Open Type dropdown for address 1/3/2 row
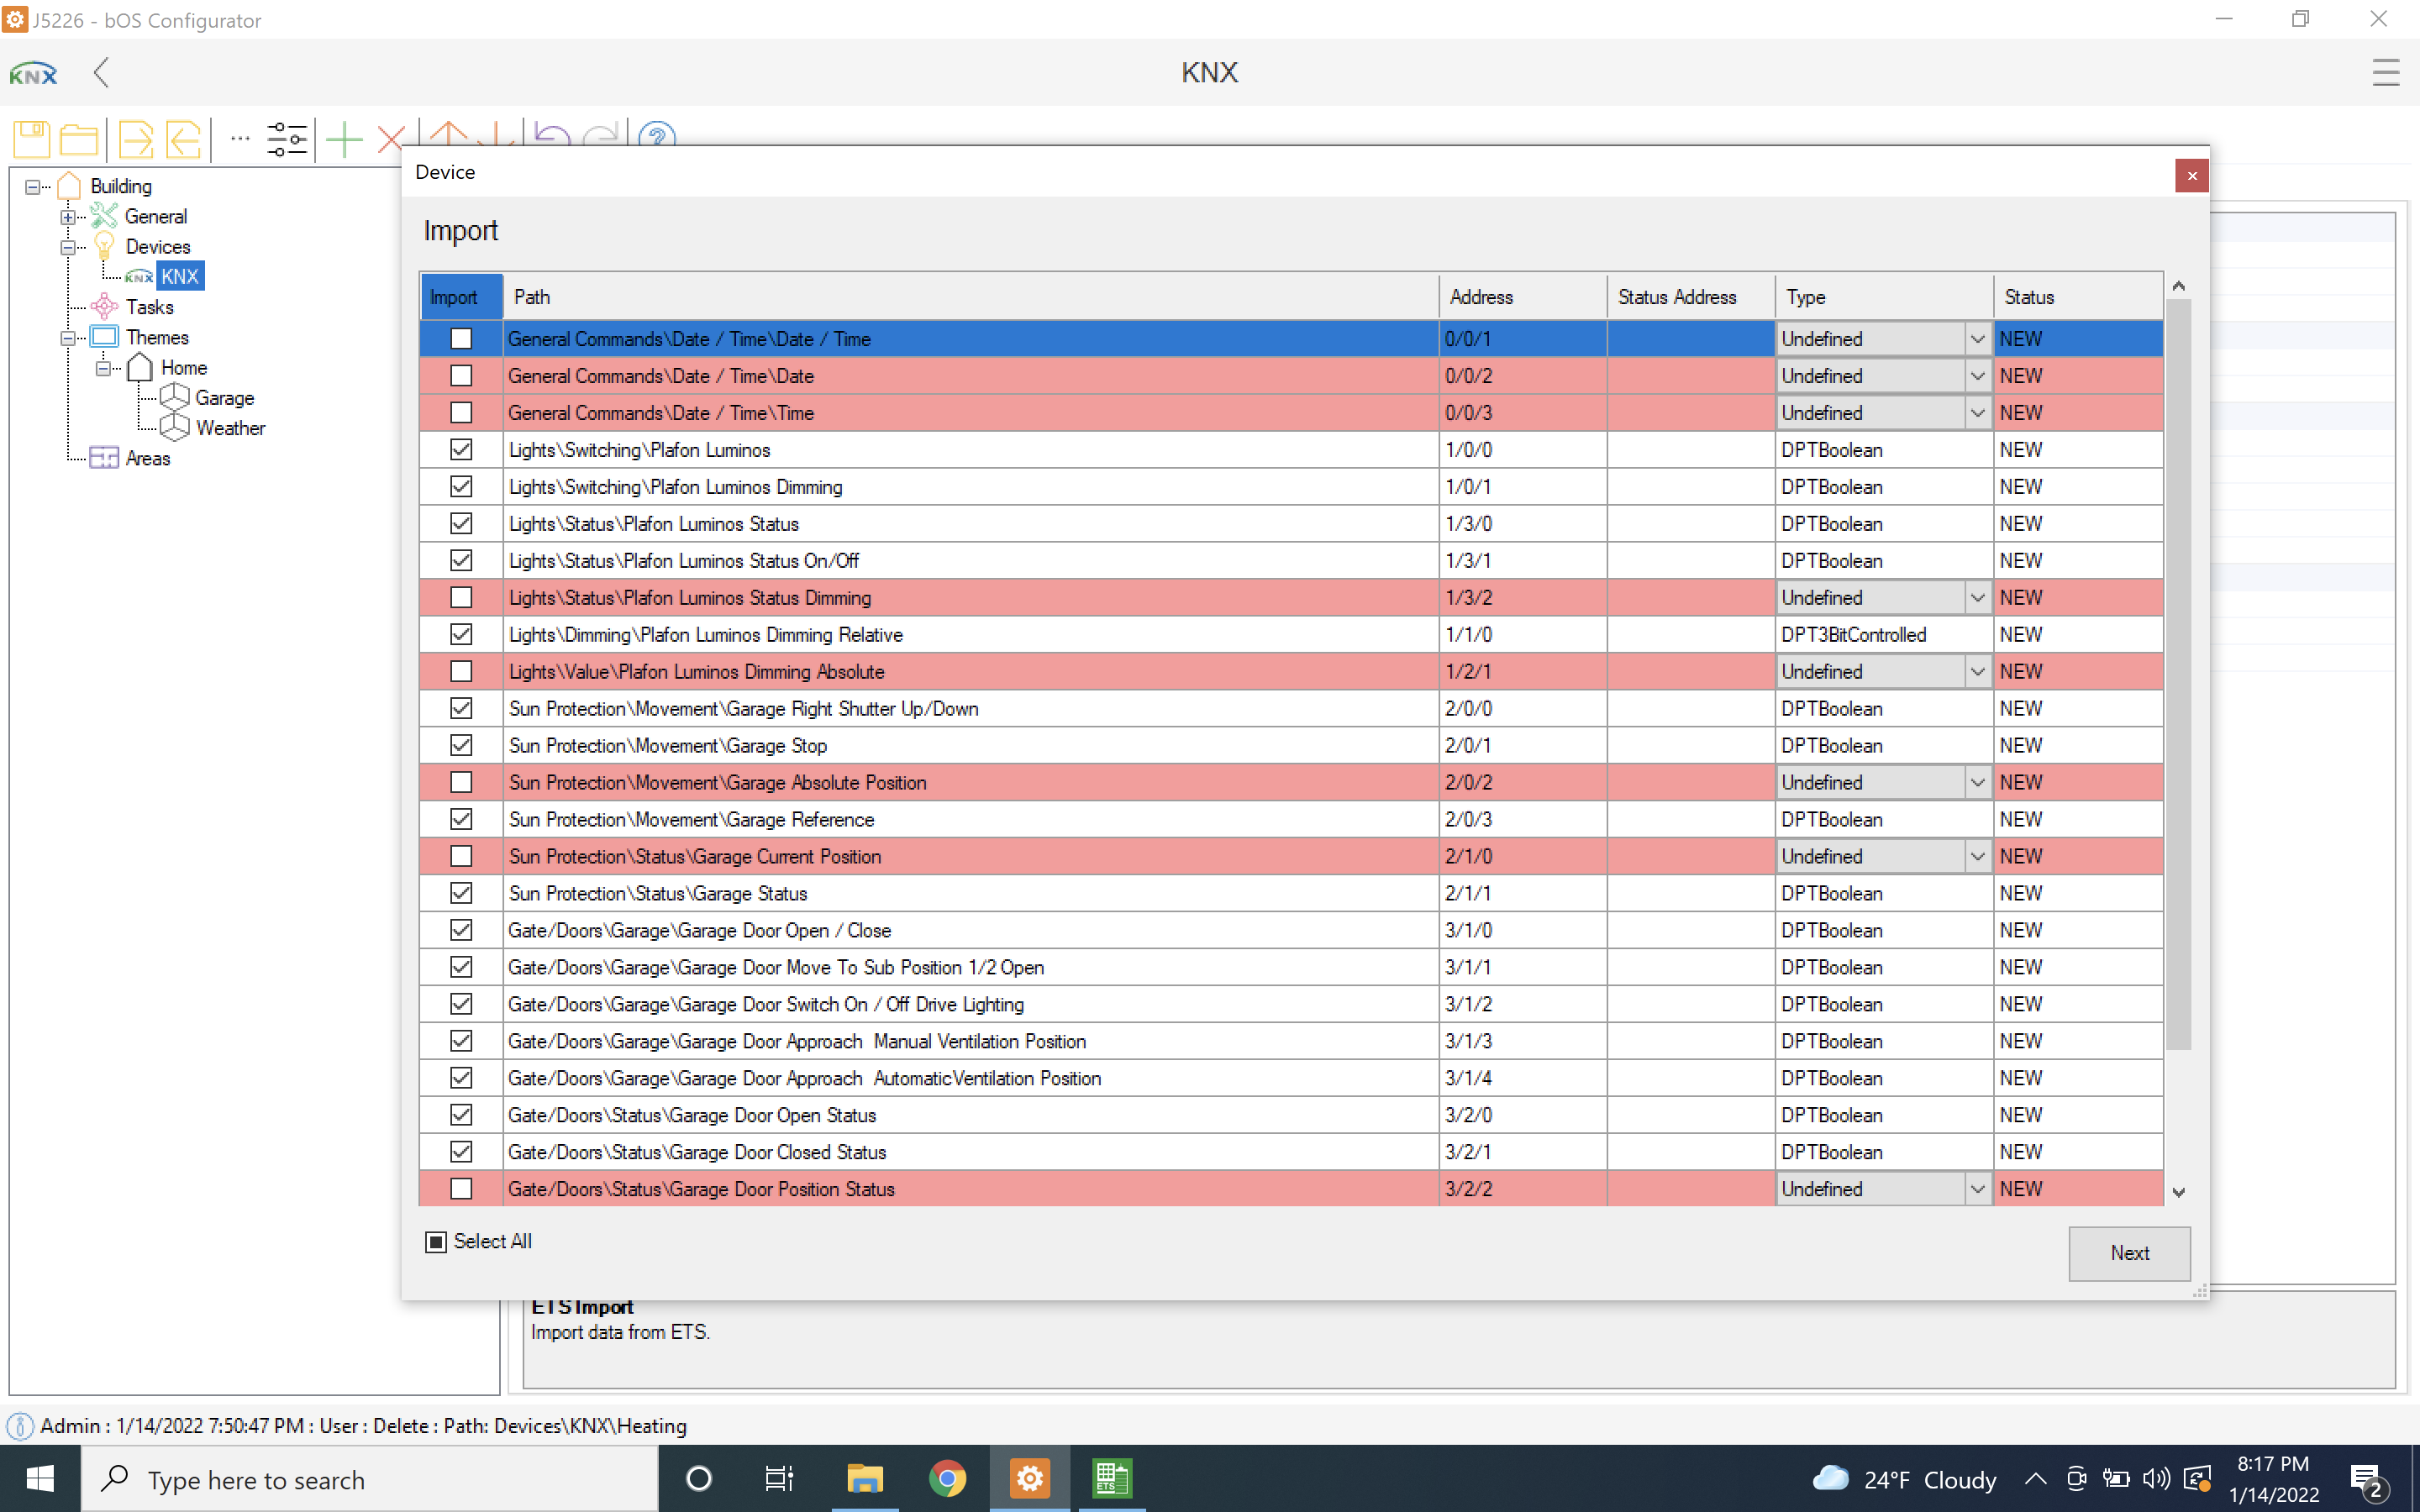 click(1976, 598)
